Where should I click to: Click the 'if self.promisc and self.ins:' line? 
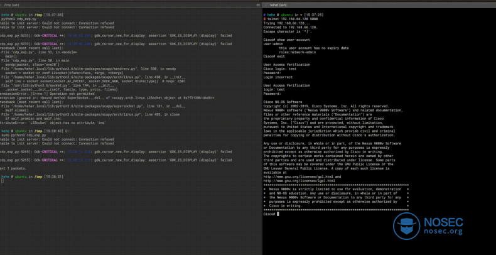[32, 118]
